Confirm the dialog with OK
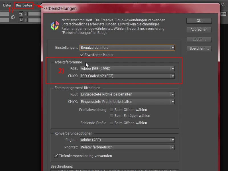Image resolution: width=228 pixels, height=171 pixels. pyautogui.click(x=199, y=21)
